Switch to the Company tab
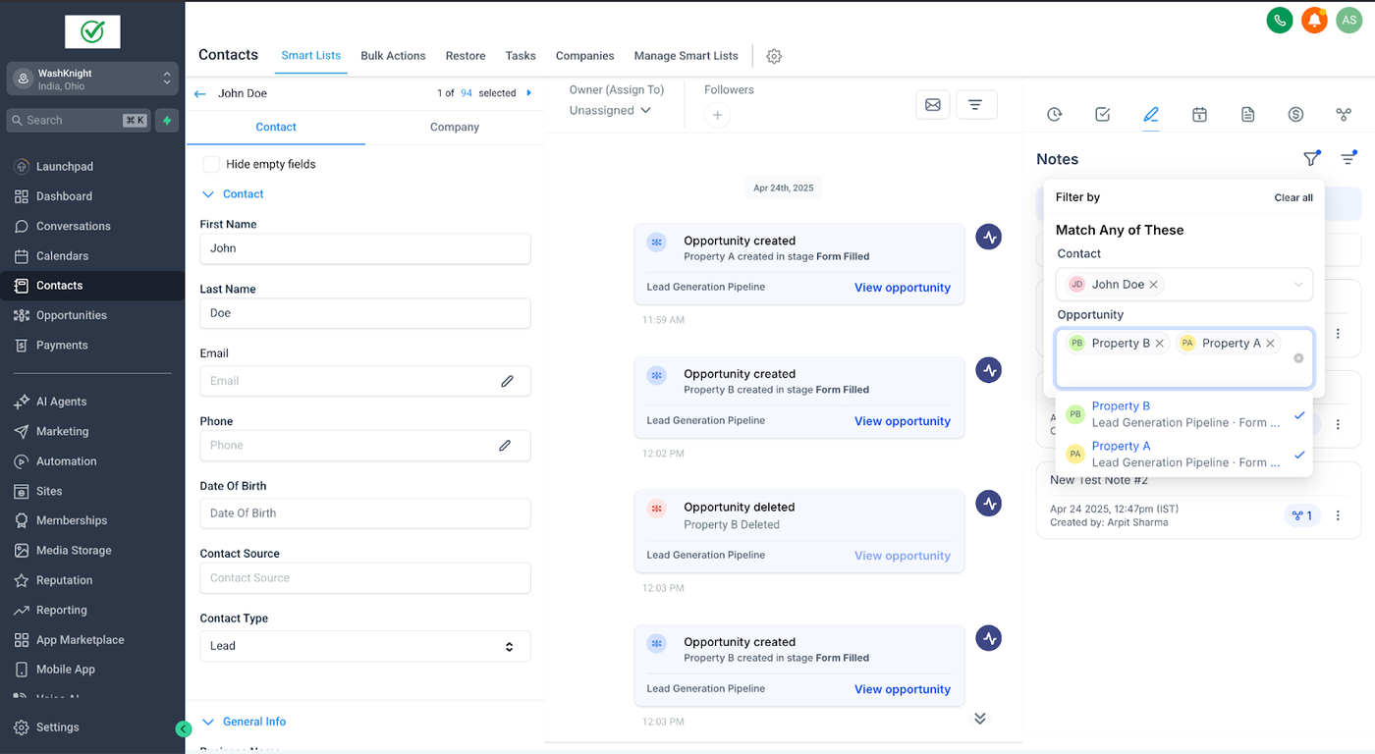This screenshot has height=754, width=1375. click(x=454, y=127)
